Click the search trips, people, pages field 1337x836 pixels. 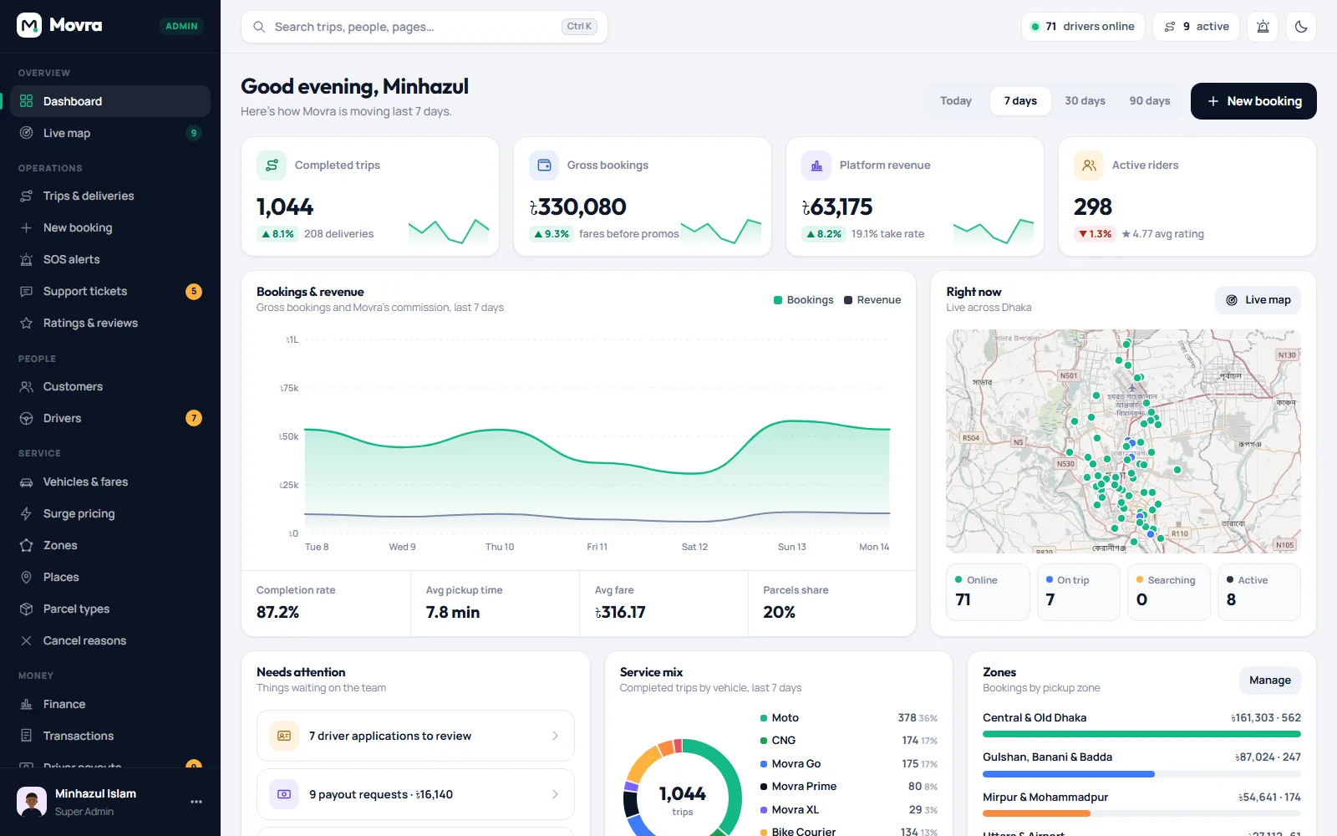(424, 27)
